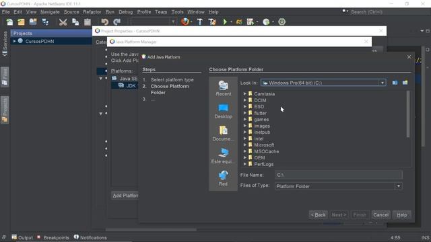Select the images folder
Viewport: 431px width, 242px height.
(262, 126)
